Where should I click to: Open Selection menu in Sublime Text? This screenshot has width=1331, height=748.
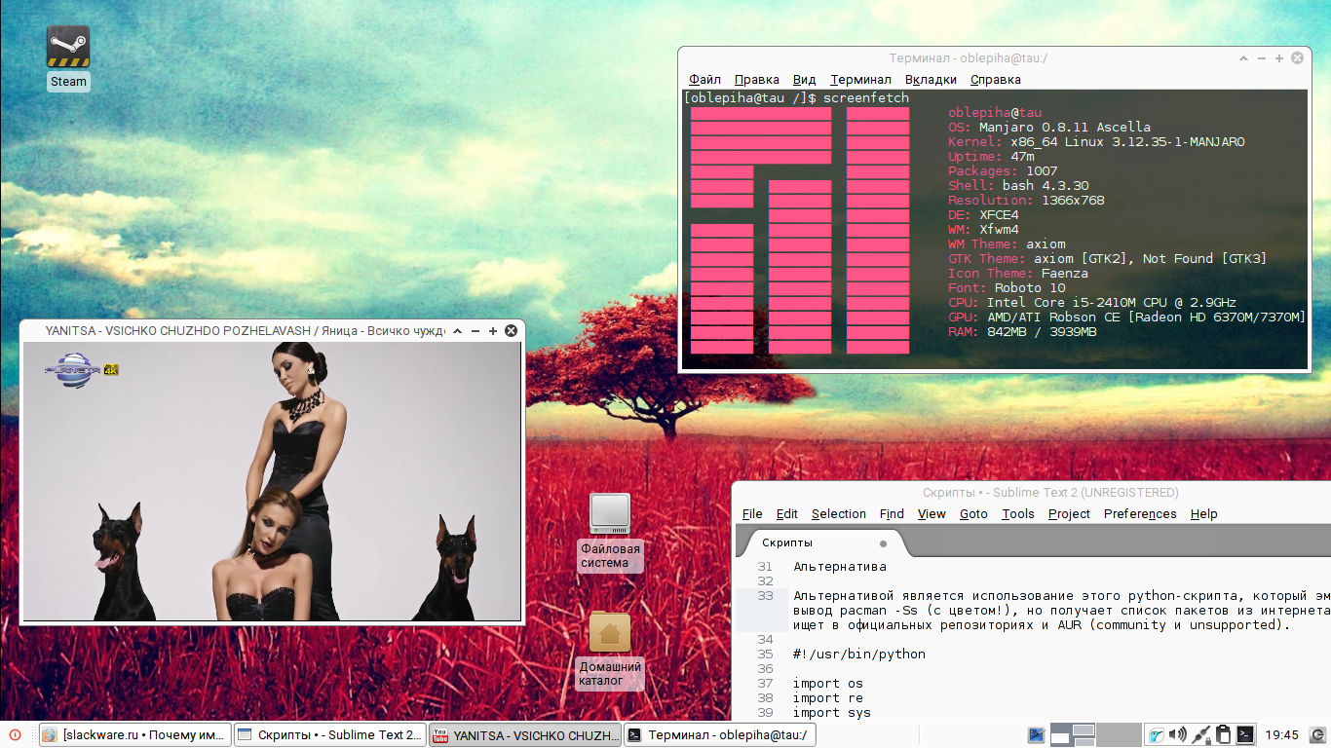[838, 514]
